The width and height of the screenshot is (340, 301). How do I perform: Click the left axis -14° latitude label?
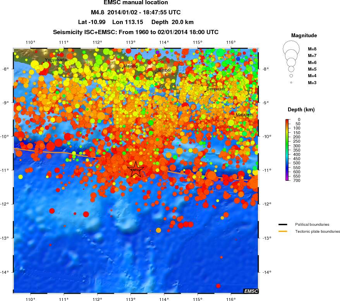(x=4, y=272)
